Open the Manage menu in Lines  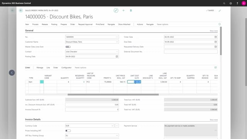click(x=40, y=68)
